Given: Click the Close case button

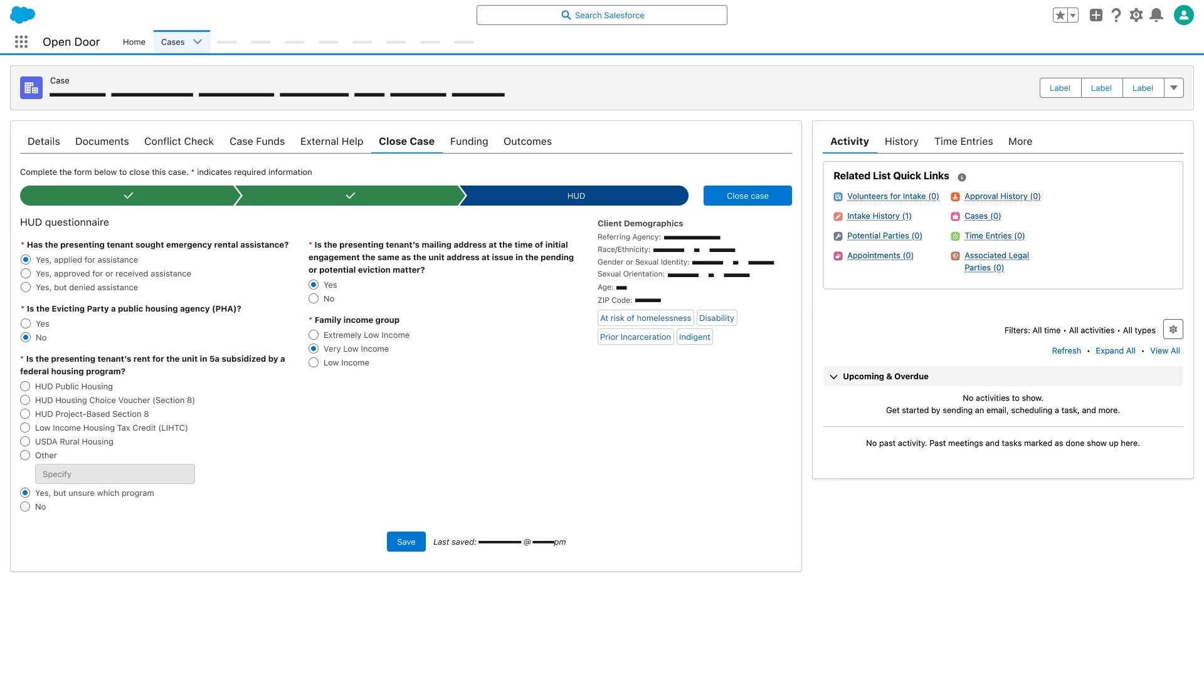Looking at the screenshot, I should point(747,196).
